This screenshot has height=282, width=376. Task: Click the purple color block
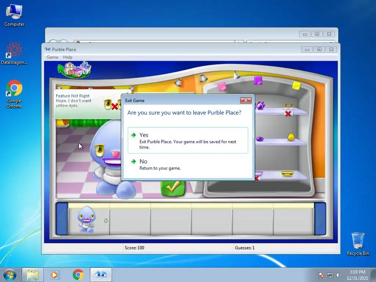[258, 80]
